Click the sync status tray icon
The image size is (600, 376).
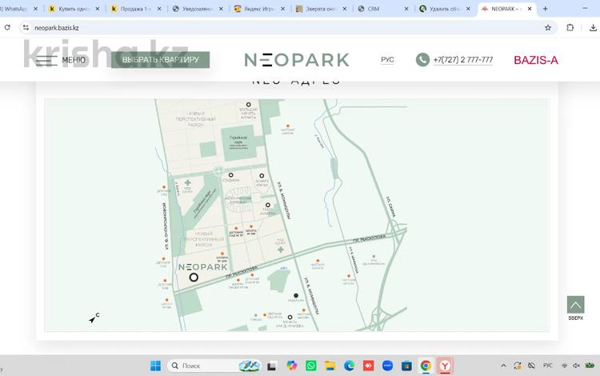(x=518, y=366)
